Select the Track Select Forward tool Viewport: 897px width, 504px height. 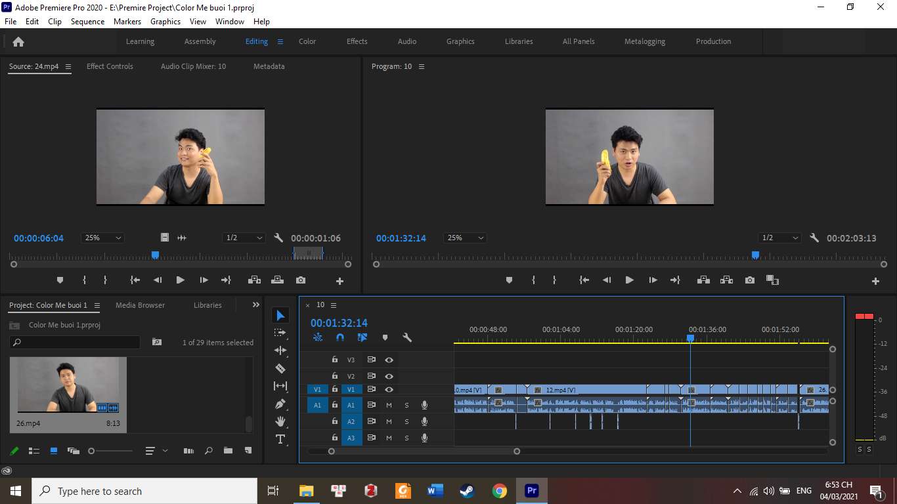[x=280, y=333]
